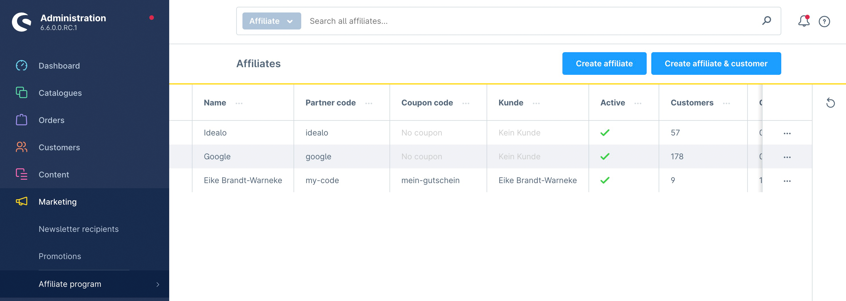Click the Dashboard gauge icon
The height and width of the screenshot is (301, 846).
pos(22,65)
